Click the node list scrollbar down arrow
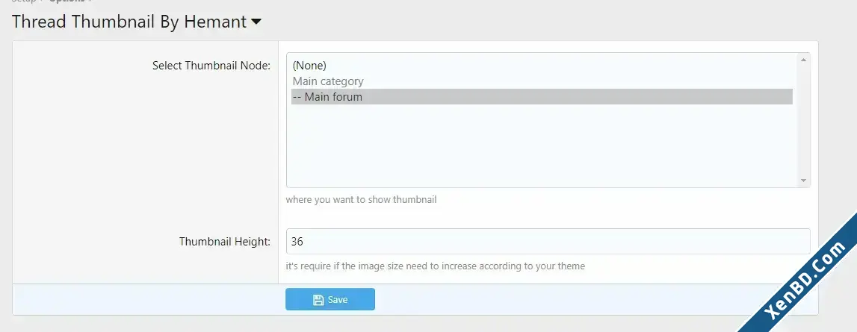Screen dimensions: 857x332 click(803, 181)
